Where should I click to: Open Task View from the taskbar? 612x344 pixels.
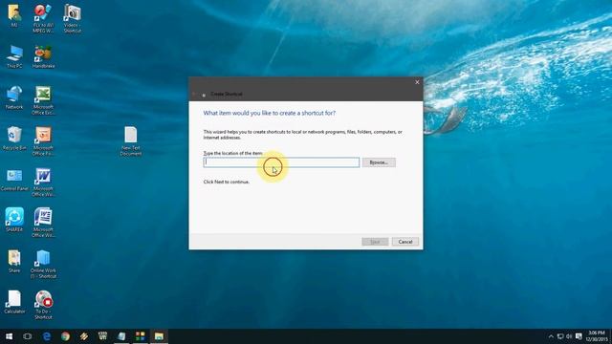click(28, 336)
